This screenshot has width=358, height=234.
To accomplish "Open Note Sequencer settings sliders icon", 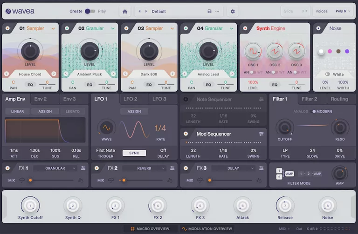I will click(x=262, y=100).
